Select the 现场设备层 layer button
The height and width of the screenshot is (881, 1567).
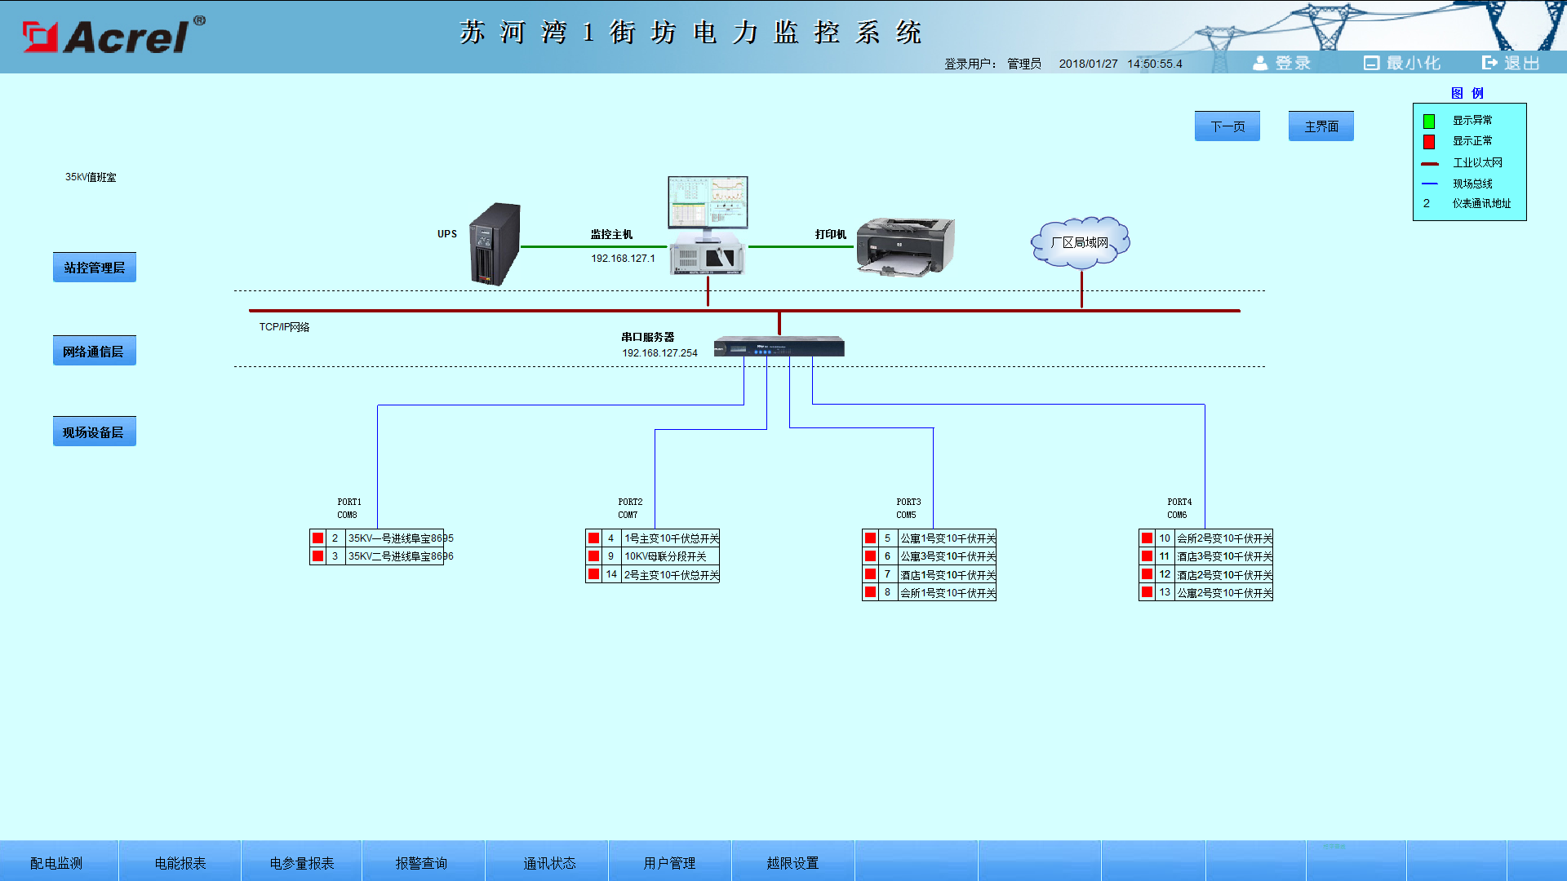point(95,432)
